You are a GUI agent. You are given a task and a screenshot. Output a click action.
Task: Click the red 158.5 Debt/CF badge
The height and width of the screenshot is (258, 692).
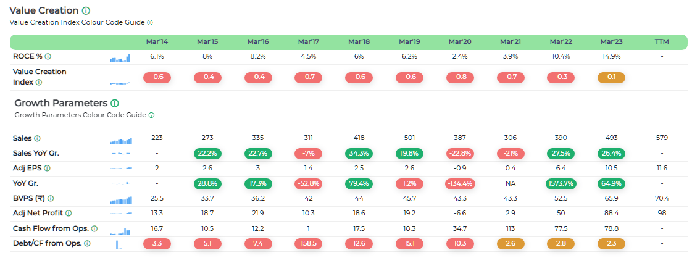tap(308, 244)
